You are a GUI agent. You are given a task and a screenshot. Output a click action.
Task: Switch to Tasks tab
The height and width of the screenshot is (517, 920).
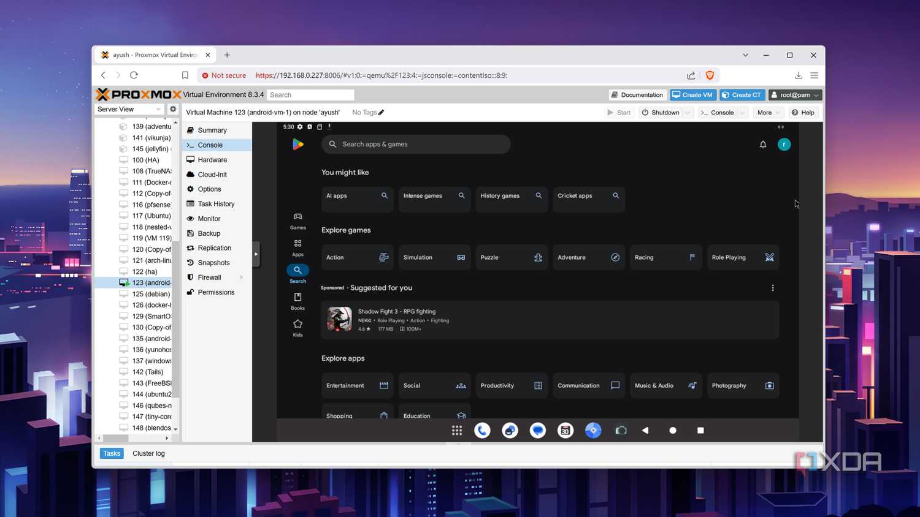click(x=112, y=453)
